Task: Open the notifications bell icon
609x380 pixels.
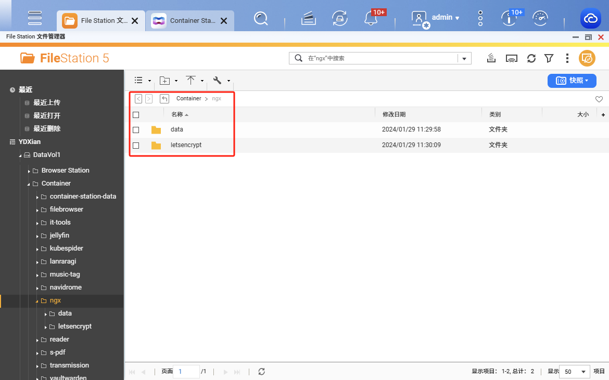Action: (x=371, y=18)
